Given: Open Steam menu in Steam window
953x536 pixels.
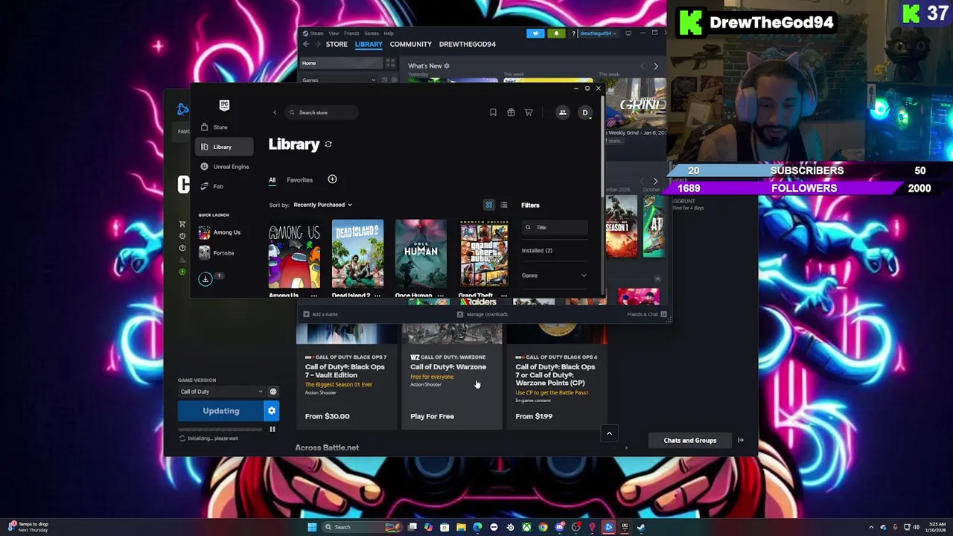Looking at the screenshot, I should tap(313, 33).
